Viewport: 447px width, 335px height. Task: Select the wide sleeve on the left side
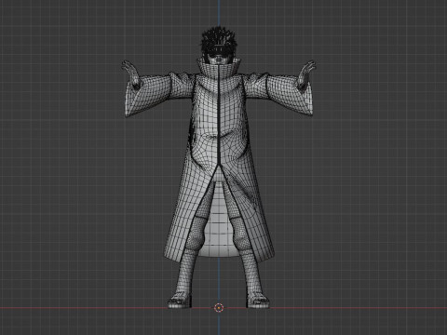pos(149,95)
